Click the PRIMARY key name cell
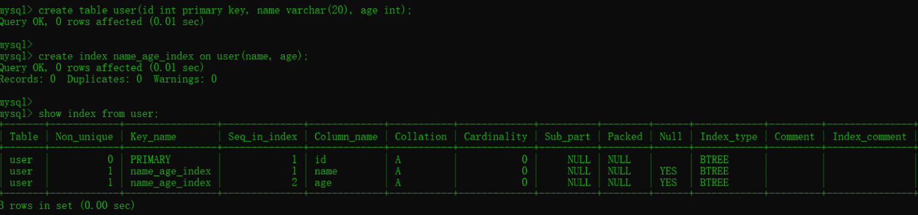Image resolution: width=918 pixels, height=215 pixels. [150, 159]
